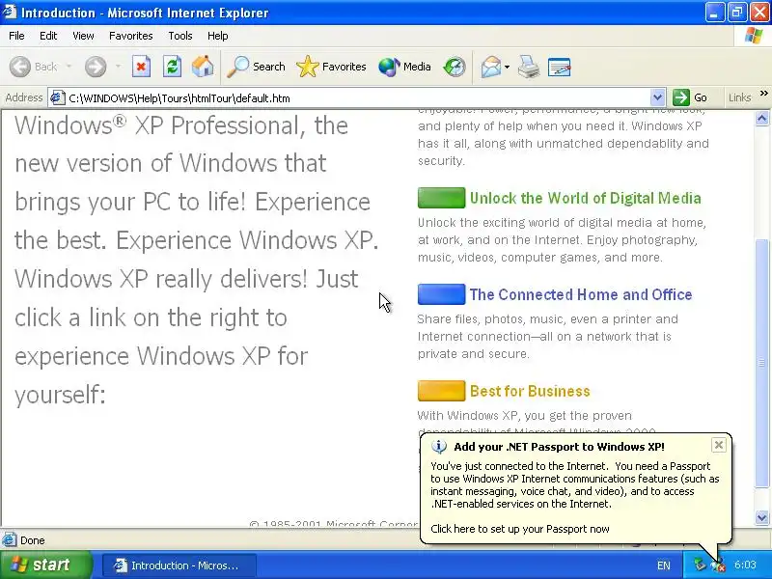
Task: Click the Links toolbar label
Action: [739, 97]
